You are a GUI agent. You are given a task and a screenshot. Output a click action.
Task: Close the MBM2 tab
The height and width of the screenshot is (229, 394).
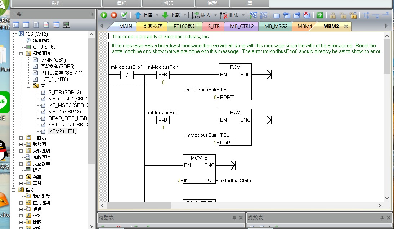(346, 26)
